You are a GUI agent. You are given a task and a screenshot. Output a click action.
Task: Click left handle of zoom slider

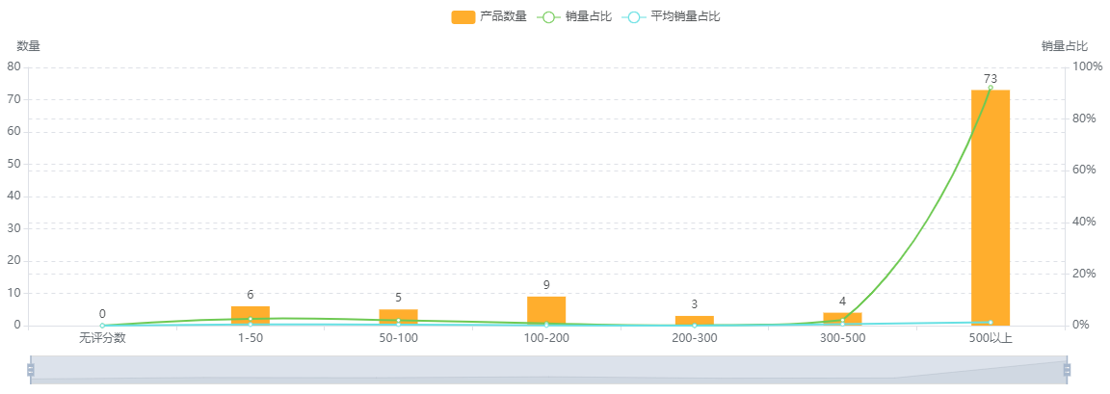(31, 369)
